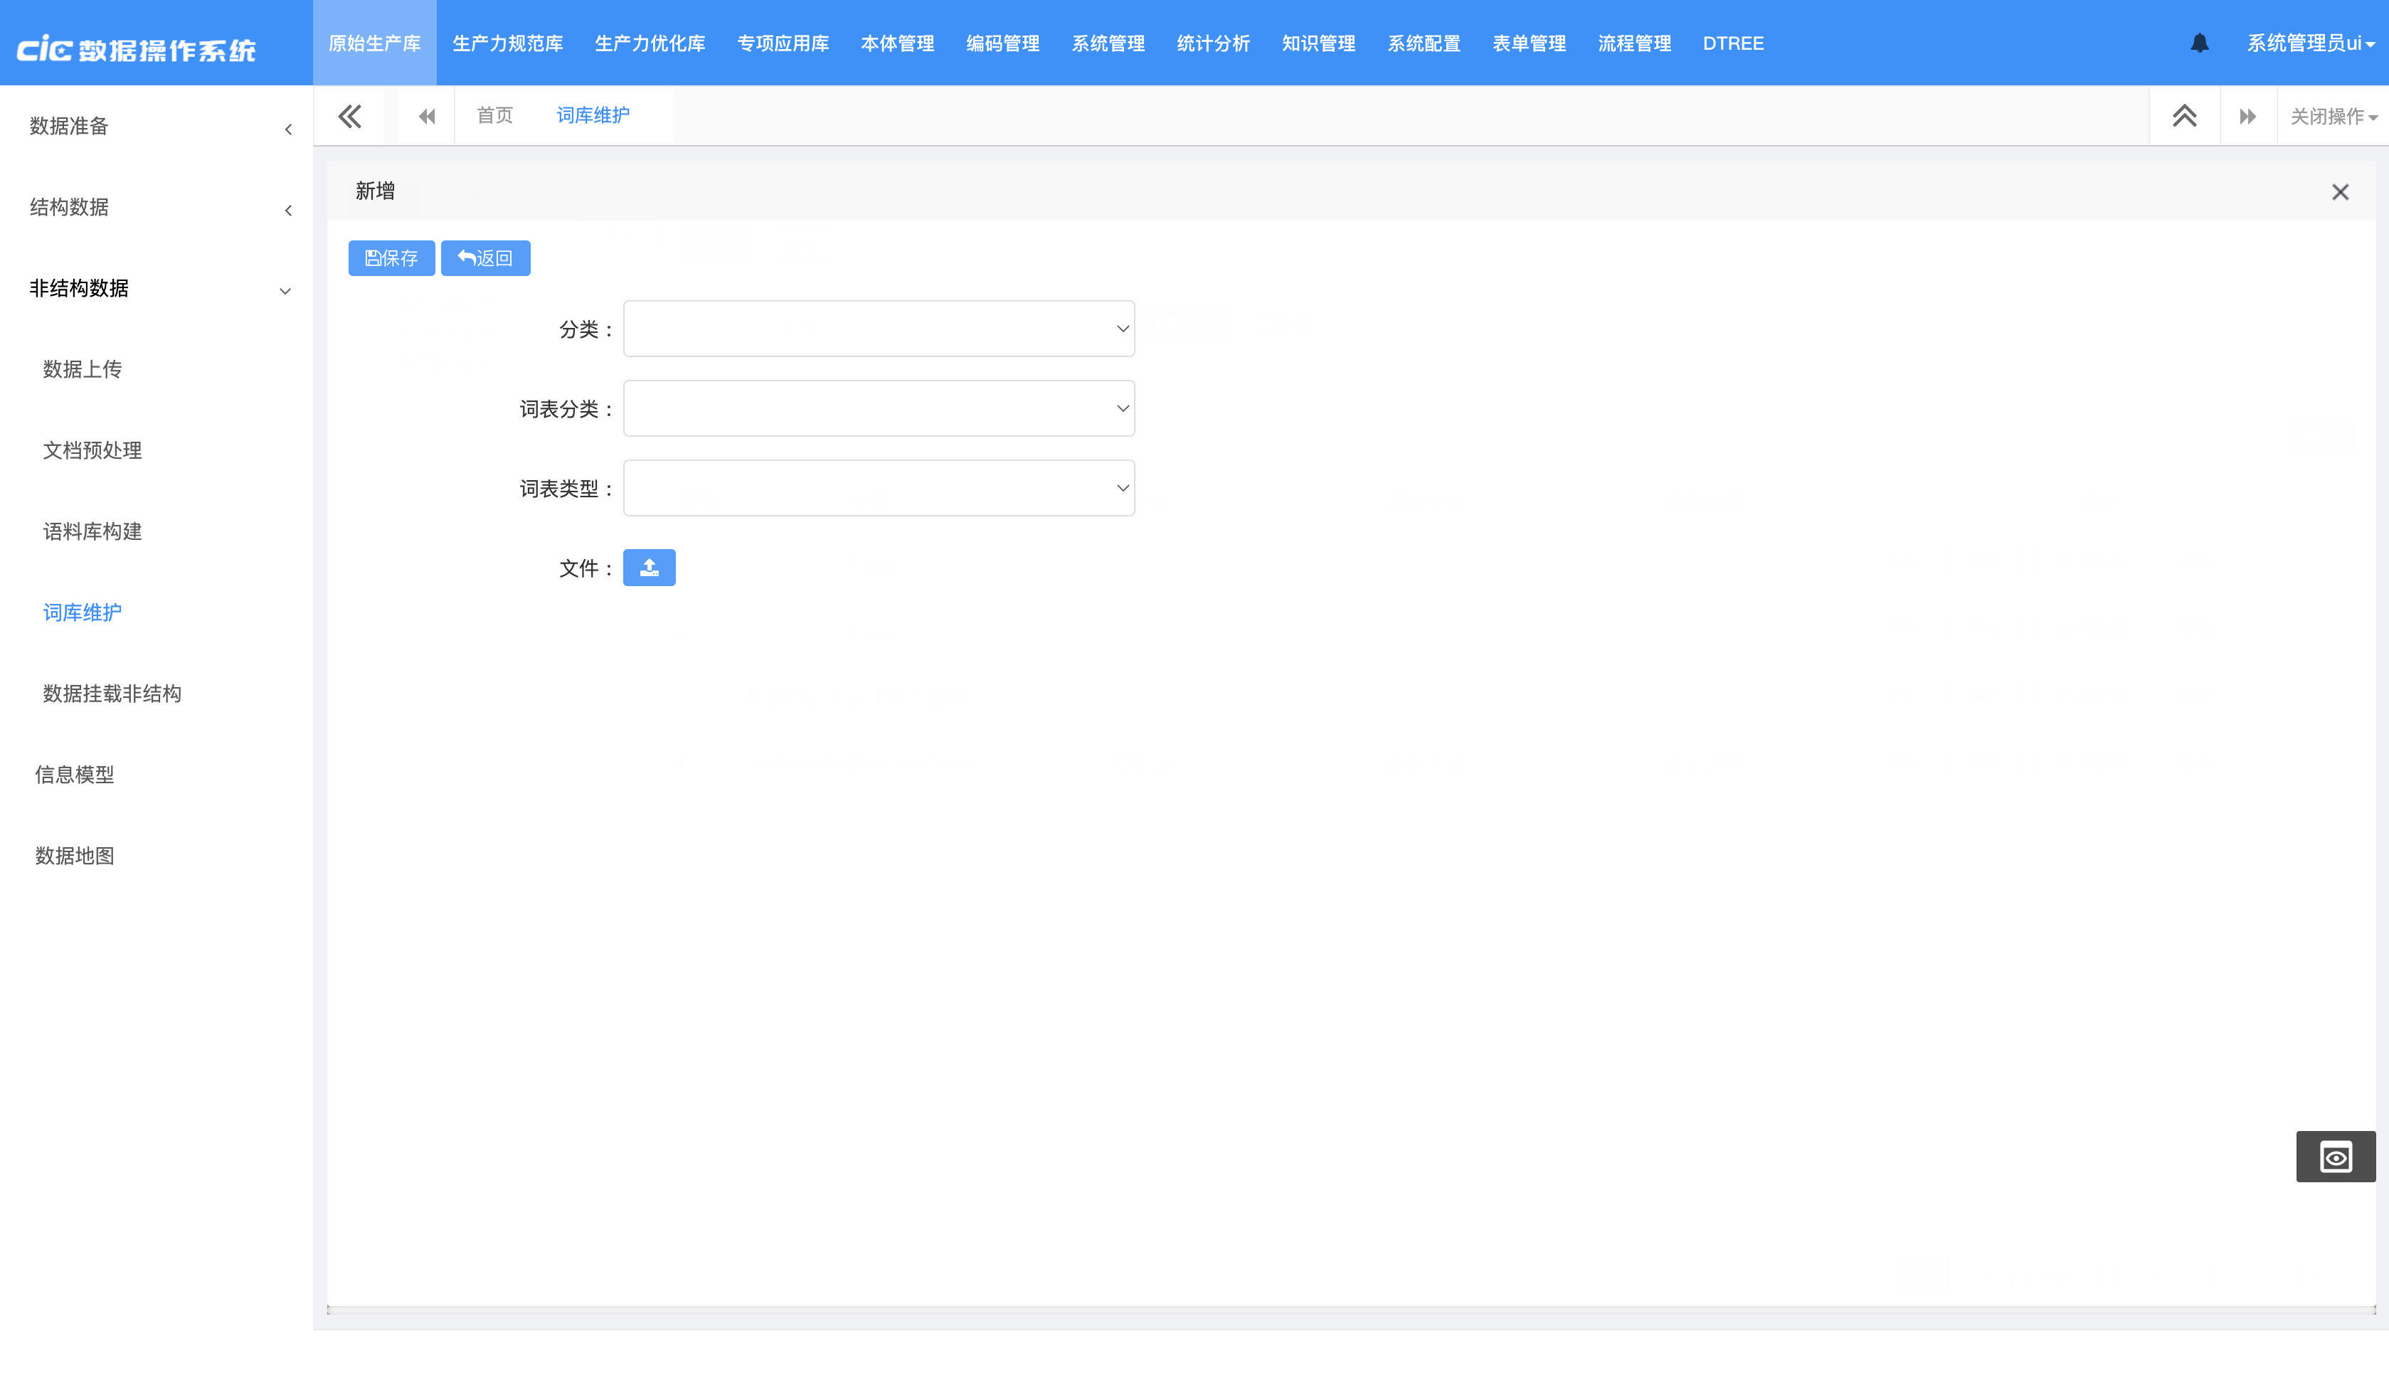Image resolution: width=2389 pixels, height=1380 pixels.
Task: Click the 返回 button
Action: (x=485, y=258)
